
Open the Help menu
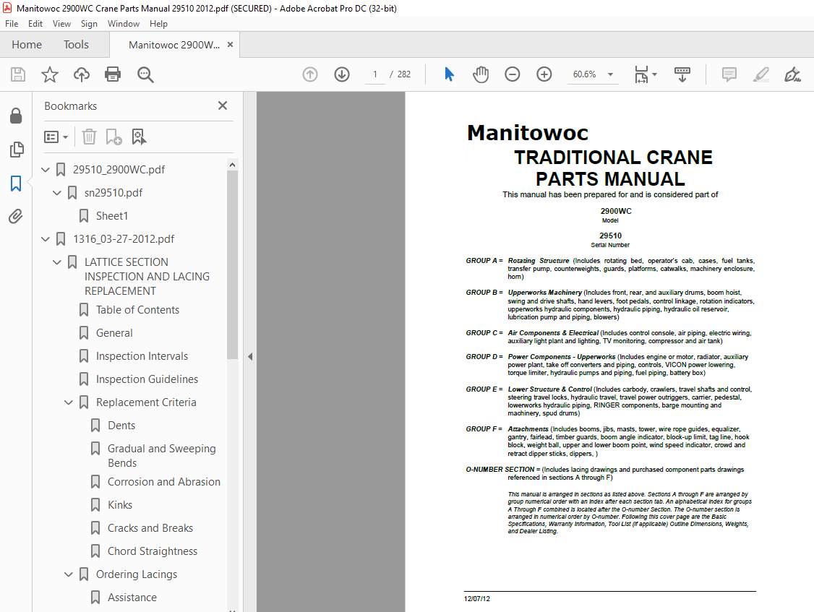[158, 24]
